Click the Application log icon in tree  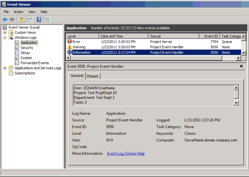tap(17, 43)
